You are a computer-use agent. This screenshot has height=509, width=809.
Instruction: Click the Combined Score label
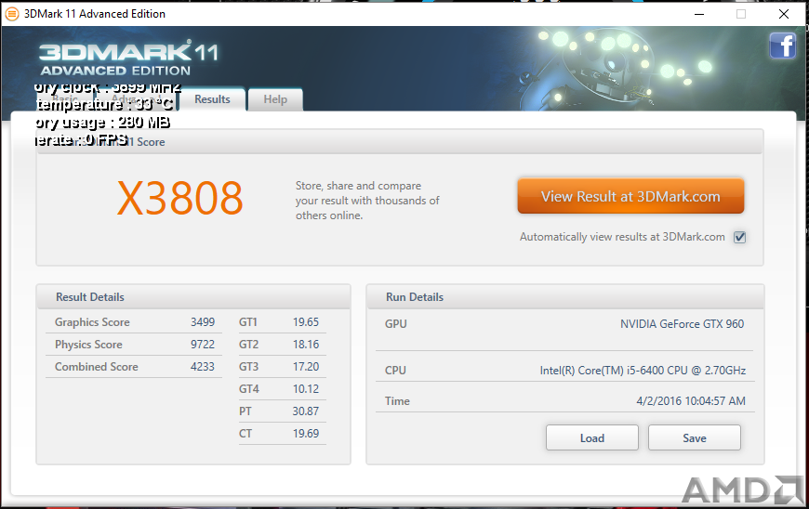point(97,367)
